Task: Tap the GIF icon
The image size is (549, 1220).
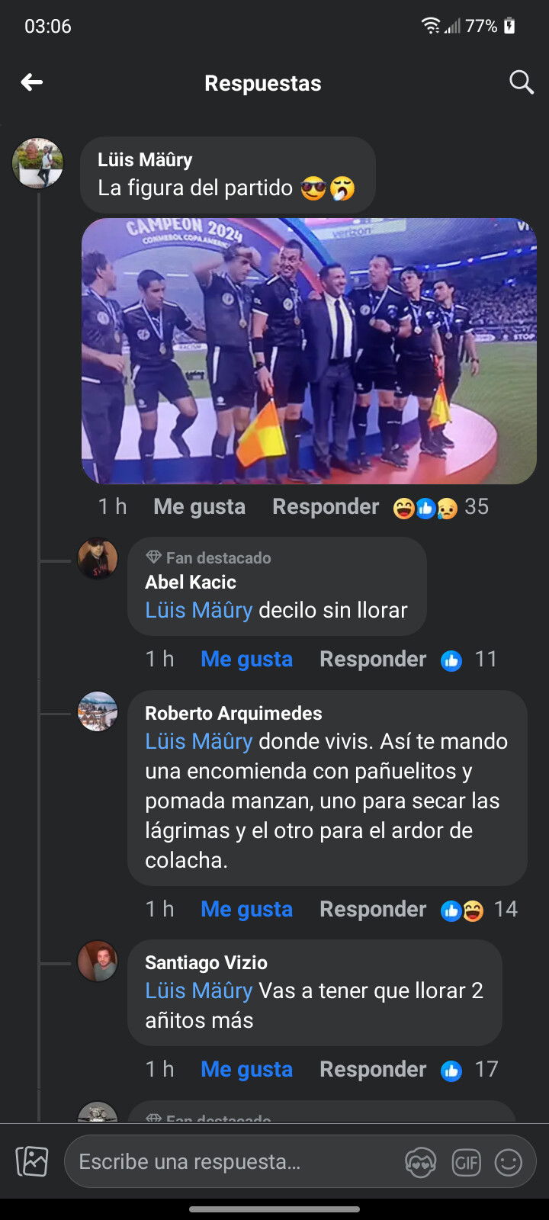Action: [x=466, y=1163]
